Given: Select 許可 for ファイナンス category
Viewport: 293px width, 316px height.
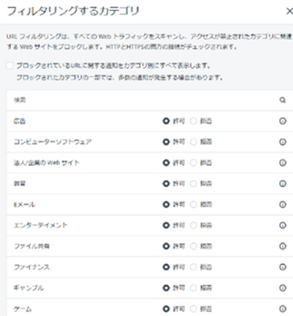Looking at the screenshot, I should pyautogui.click(x=166, y=267).
